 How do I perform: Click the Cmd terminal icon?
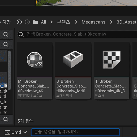tap(7, 132)
